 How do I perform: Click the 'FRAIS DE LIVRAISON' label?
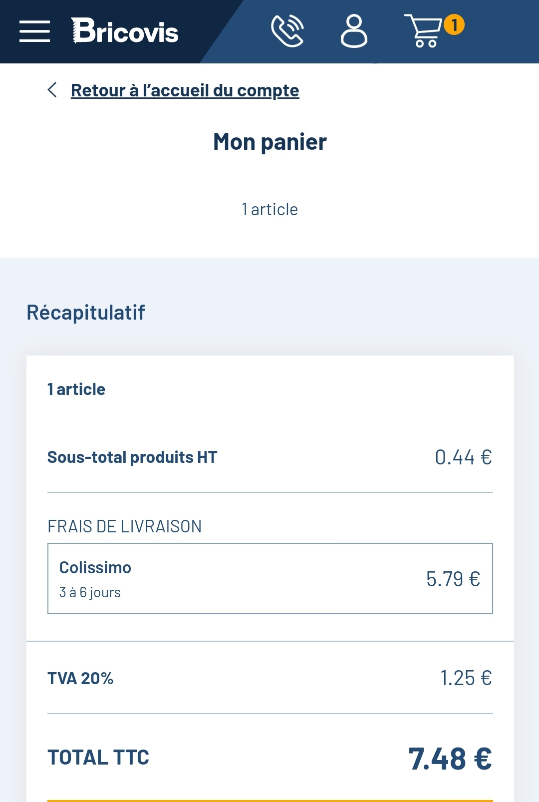click(x=124, y=526)
